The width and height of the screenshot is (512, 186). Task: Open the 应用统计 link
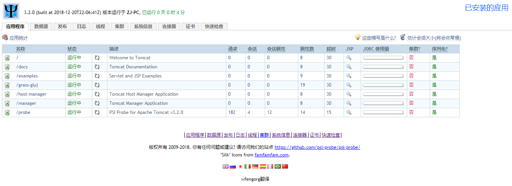[x=19, y=38]
